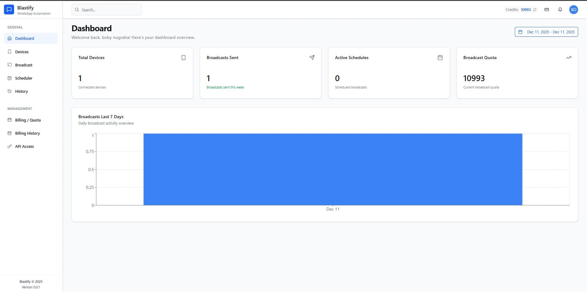Refresh credits using the reload icon
Image resolution: width=587 pixels, height=292 pixels.
coord(535,10)
